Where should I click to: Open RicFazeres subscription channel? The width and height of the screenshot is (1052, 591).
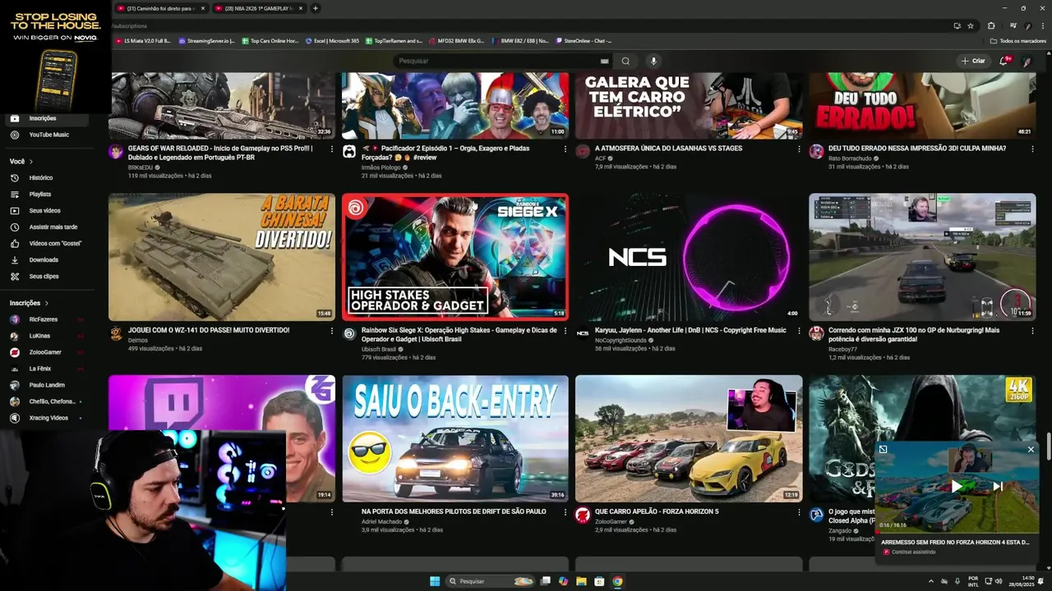(x=43, y=319)
